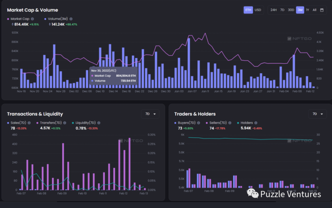Toggle Sellers(7D) legend color dot
332x208 pixels.
click(x=207, y=123)
